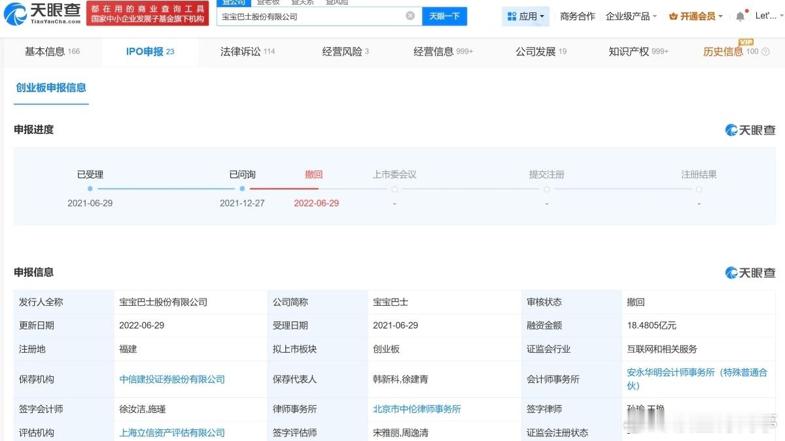This screenshot has height=441, width=785.
Task: Click the 天眼查 watermark beside 申报信息
Action: pyautogui.click(x=750, y=272)
